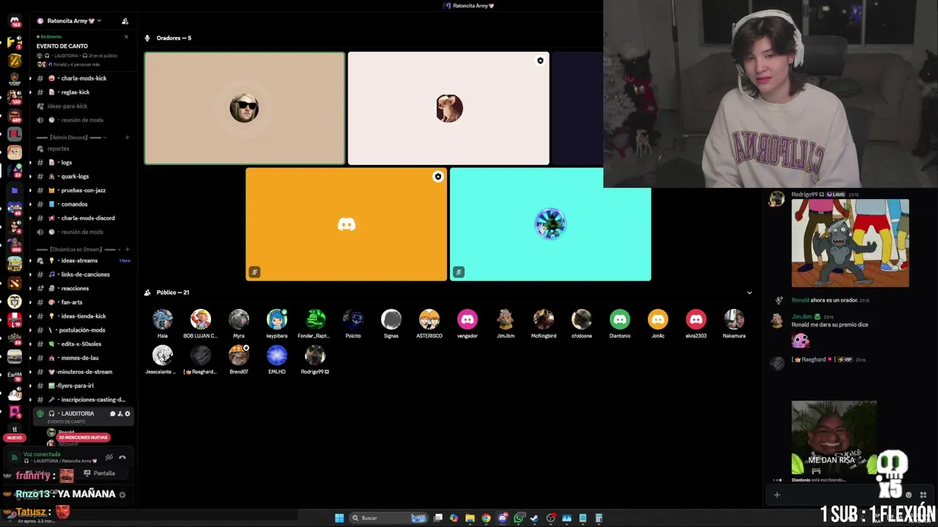Click muted mic icon on cyan tile
Image resolution: width=938 pixels, height=527 pixels.
pyautogui.click(x=459, y=272)
